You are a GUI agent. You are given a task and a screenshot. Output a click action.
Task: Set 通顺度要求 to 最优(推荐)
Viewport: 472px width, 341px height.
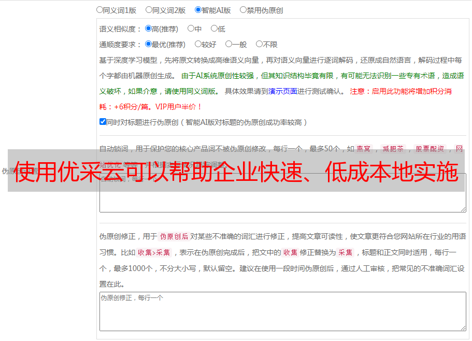point(148,44)
